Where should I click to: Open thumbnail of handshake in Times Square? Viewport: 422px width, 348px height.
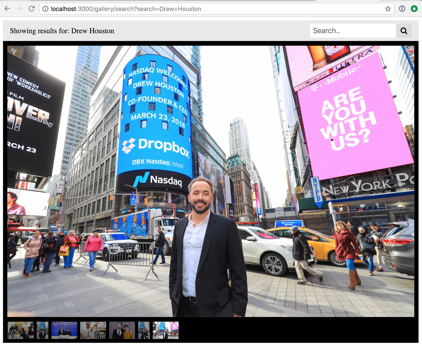(x=144, y=330)
